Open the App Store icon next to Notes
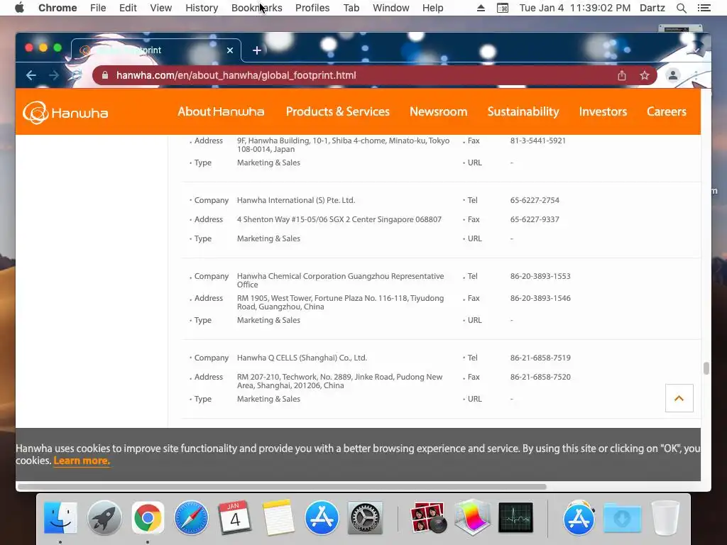The image size is (727, 545). pos(322,517)
